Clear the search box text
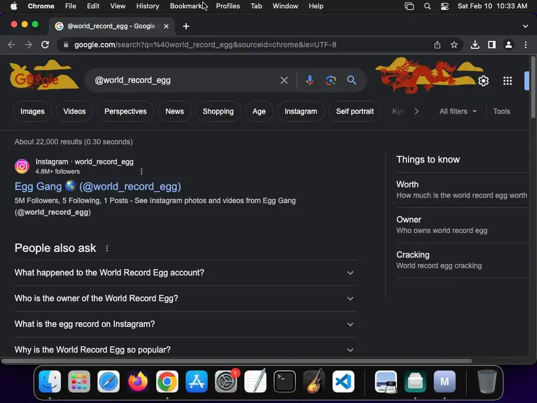537x403 pixels. pos(284,80)
